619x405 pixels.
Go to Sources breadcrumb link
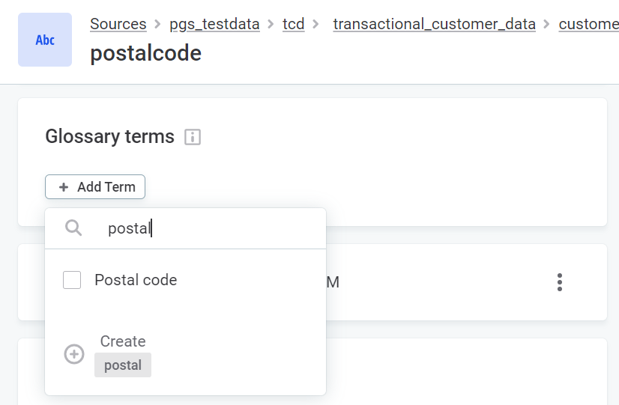tap(118, 24)
